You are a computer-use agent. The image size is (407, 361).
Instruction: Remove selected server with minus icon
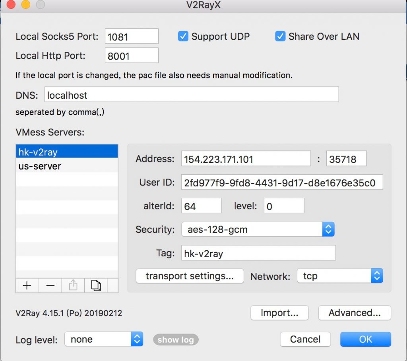point(50,285)
